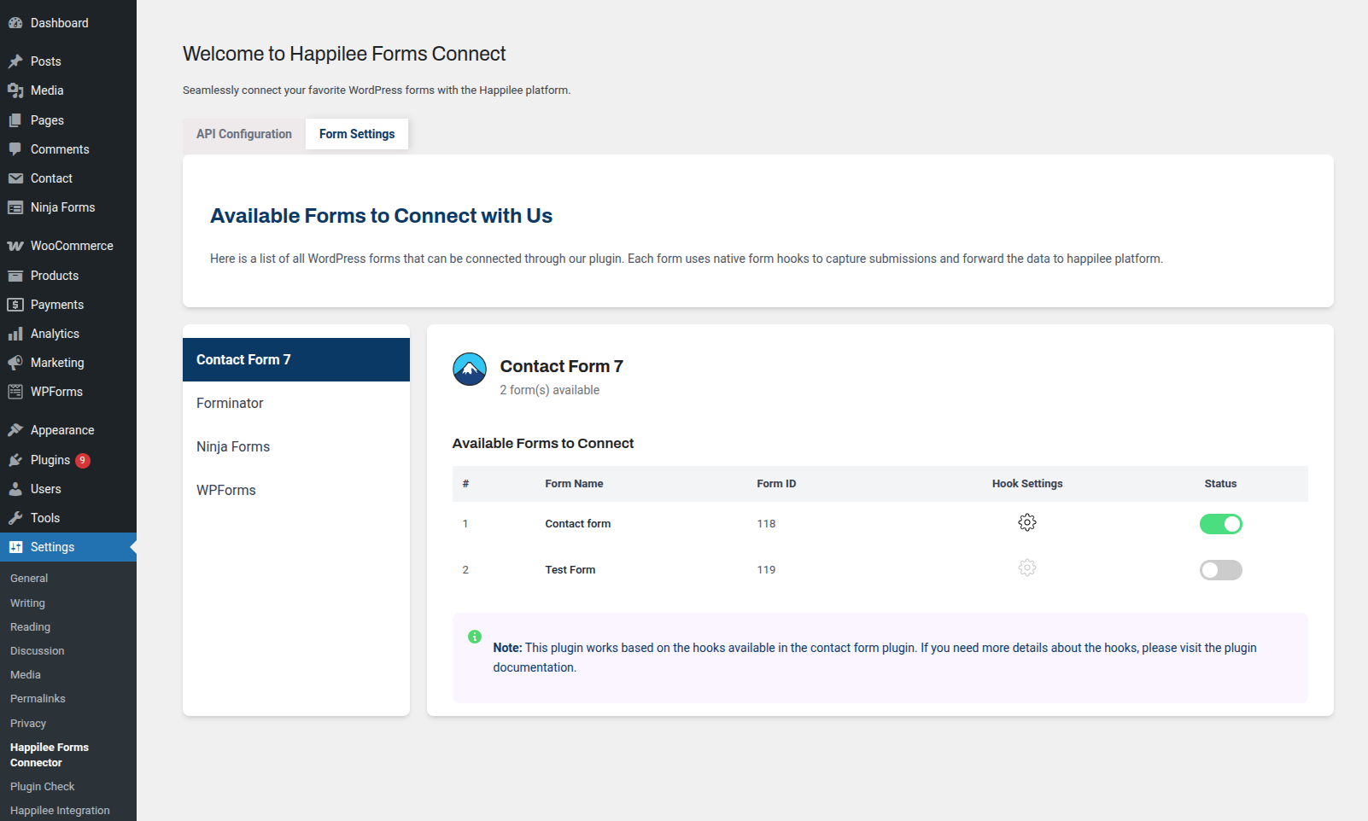
Task: Open the Dashboard from the sidebar
Action: pyautogui.click(x=16, y=22)
